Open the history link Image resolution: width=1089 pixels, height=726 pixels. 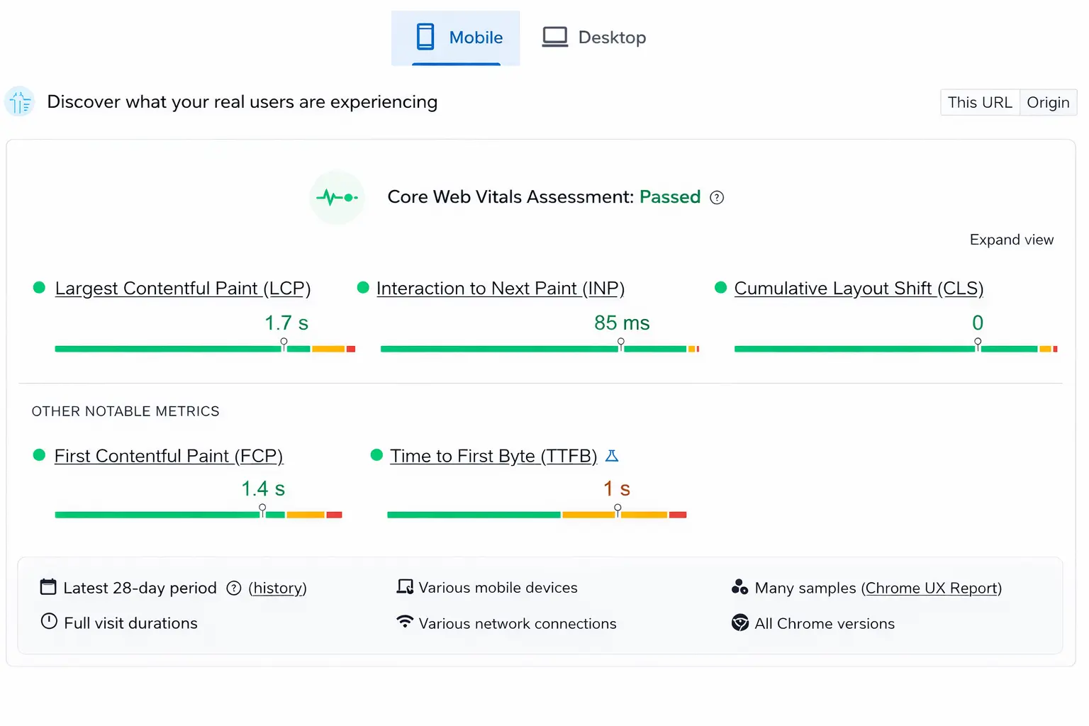tap(277, 588)
